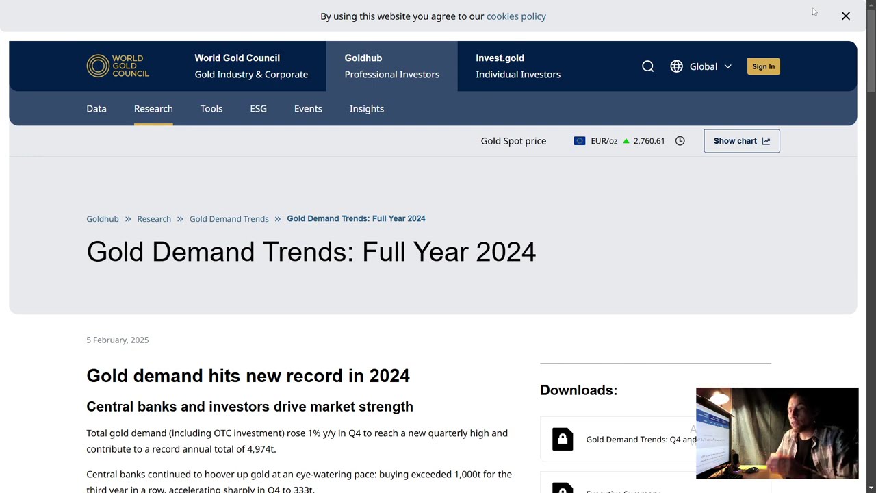876x493 pixels.
Task: Close the cookies policy banner
Action: (846, 16)
